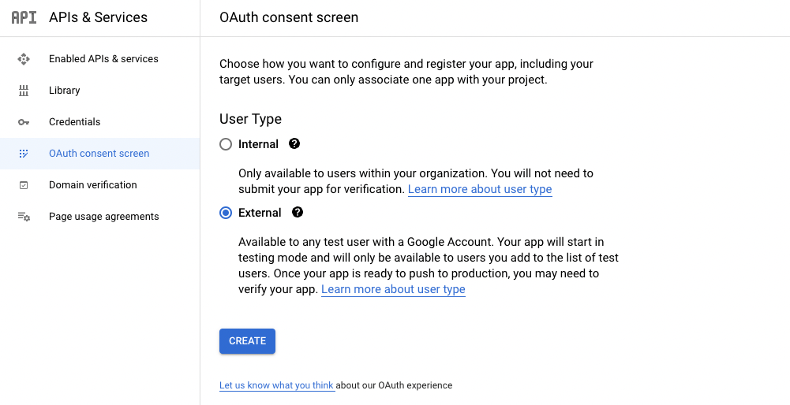Select the Internal user type radio button
The image size is (790, 405).
226,144
